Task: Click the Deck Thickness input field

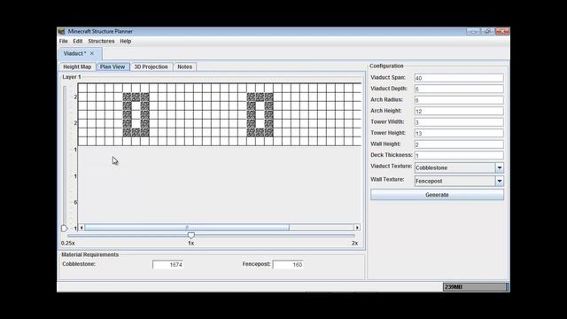Action: pos(459,155)
